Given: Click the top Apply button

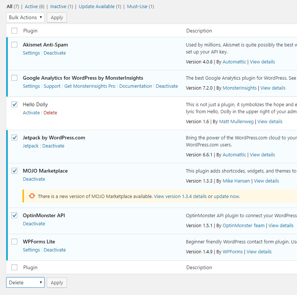Looking at the screenshot, I should click(57, 17).
